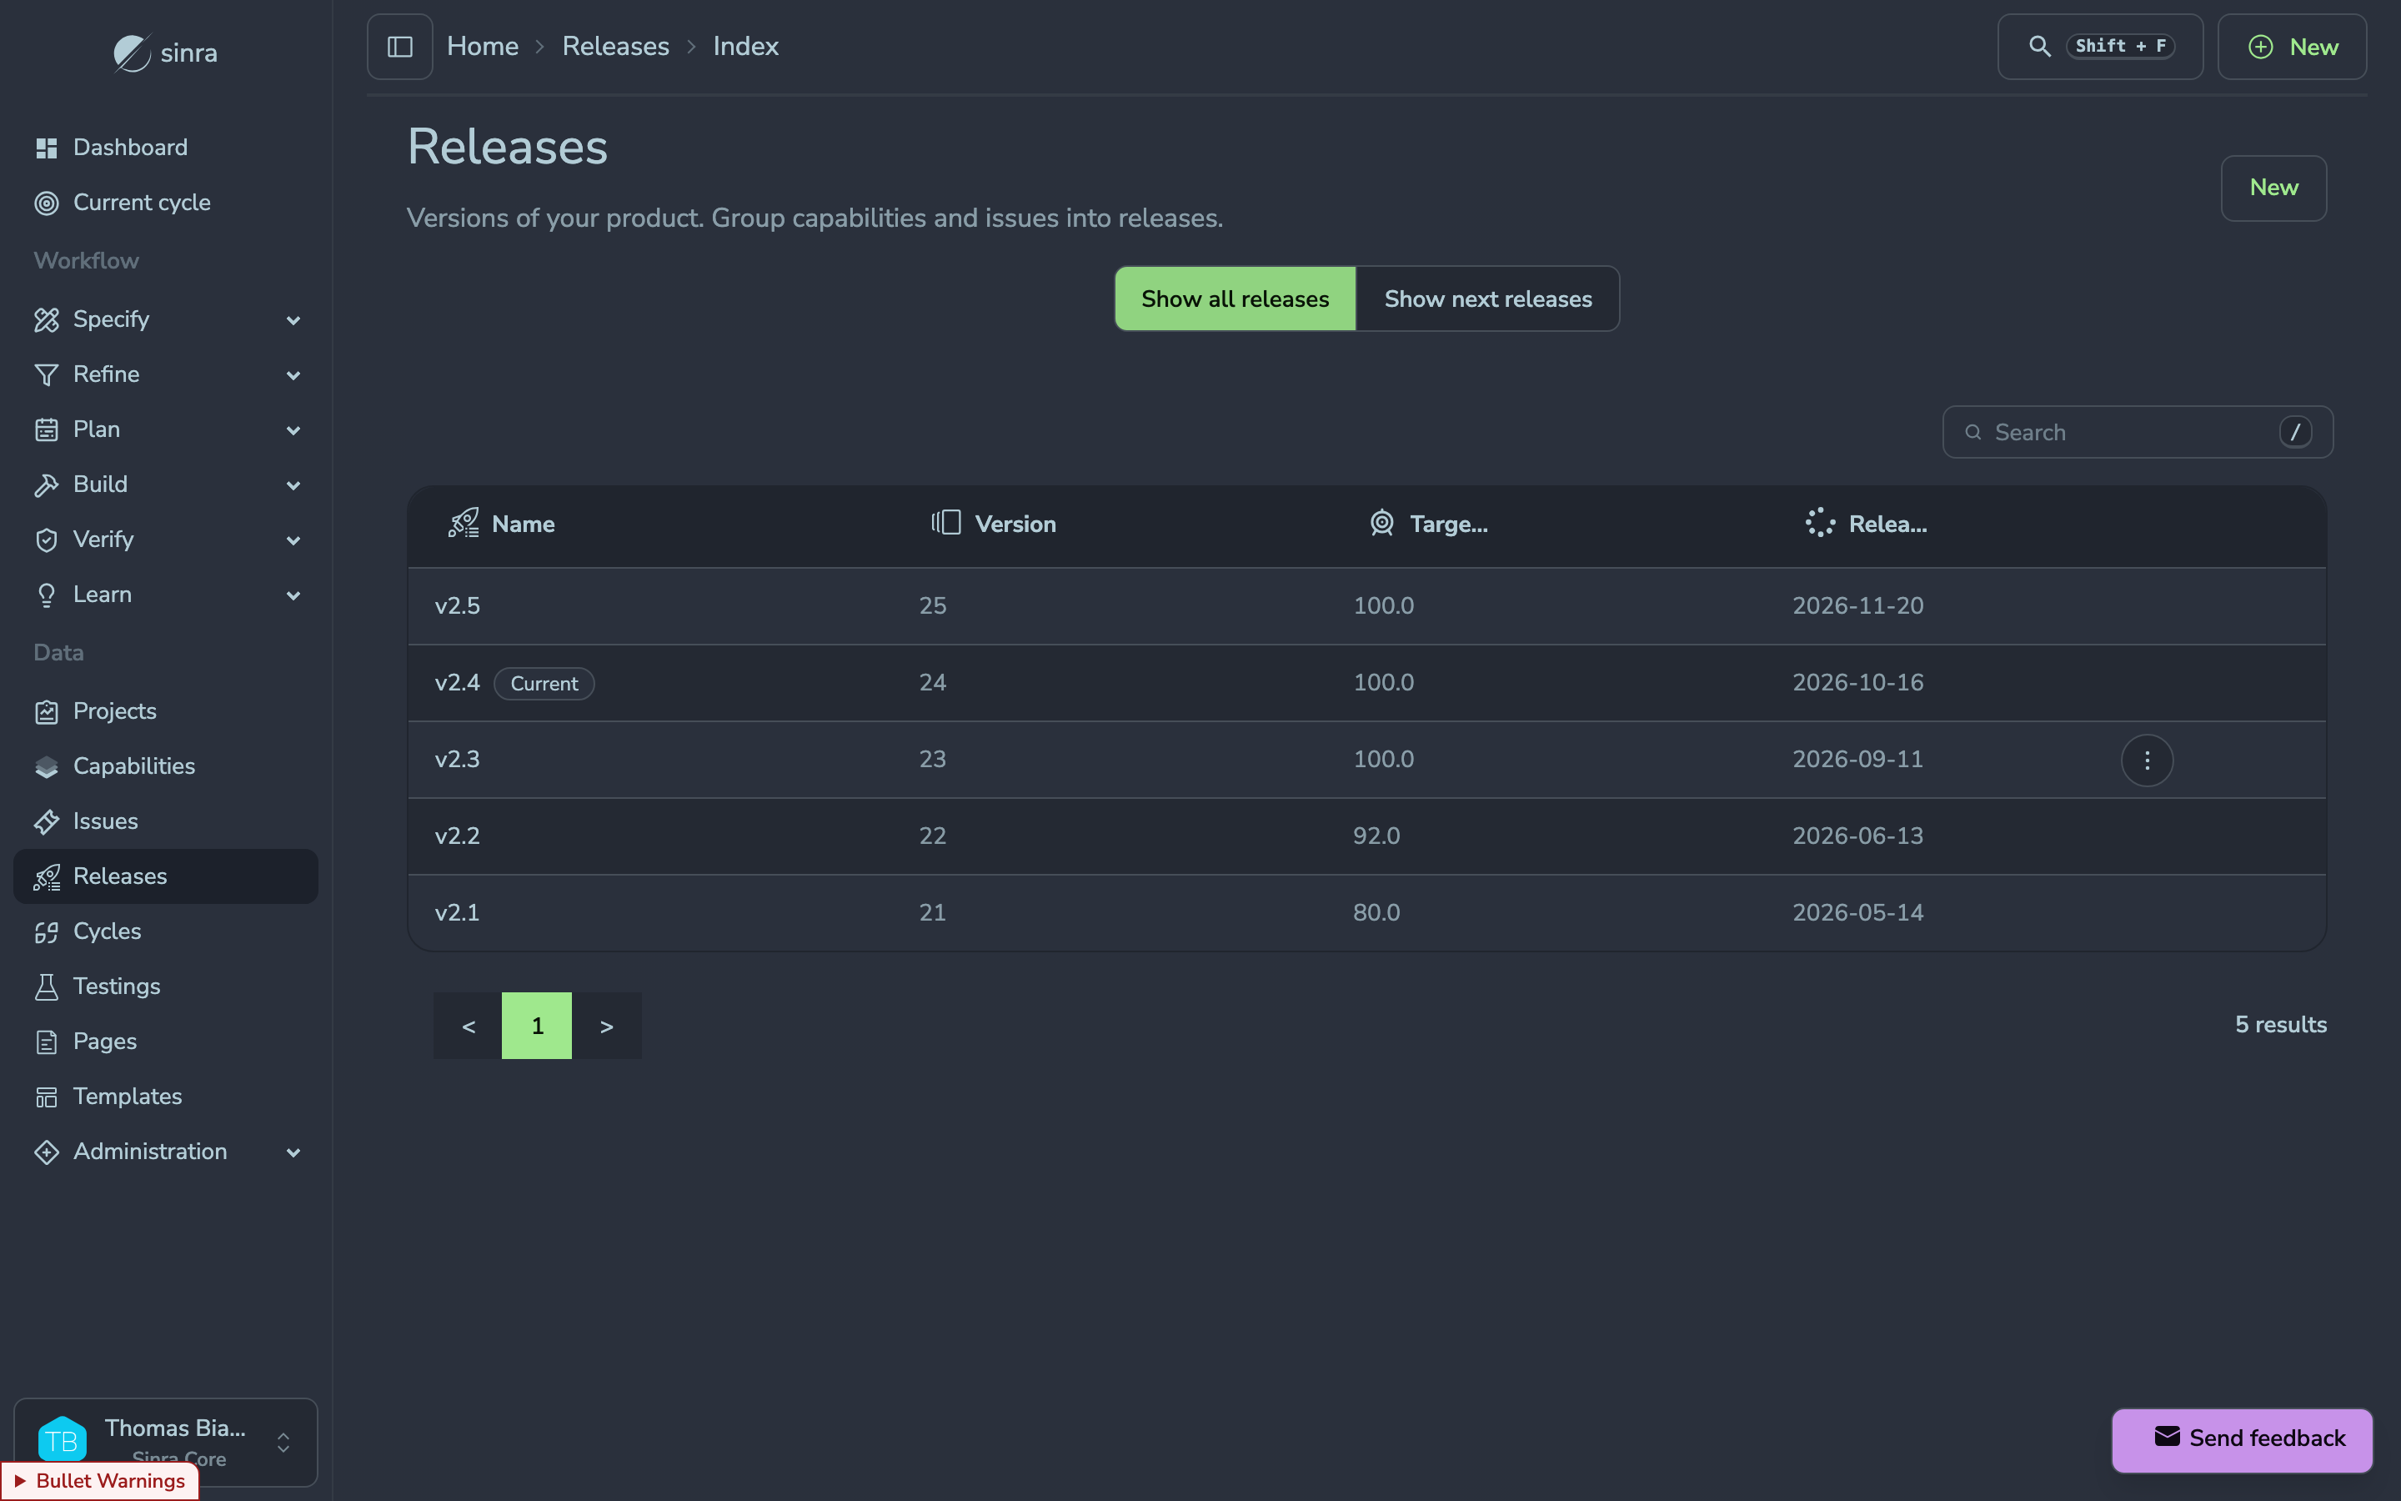2401x1501 pixels.
Task: Open Thomas Bia... account switcher
Action: point(166,1443)
